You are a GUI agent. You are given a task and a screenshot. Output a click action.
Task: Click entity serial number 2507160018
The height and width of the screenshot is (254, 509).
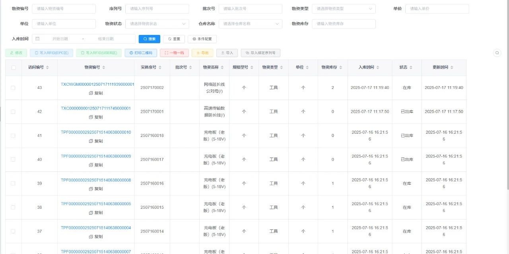coord(152,135)
